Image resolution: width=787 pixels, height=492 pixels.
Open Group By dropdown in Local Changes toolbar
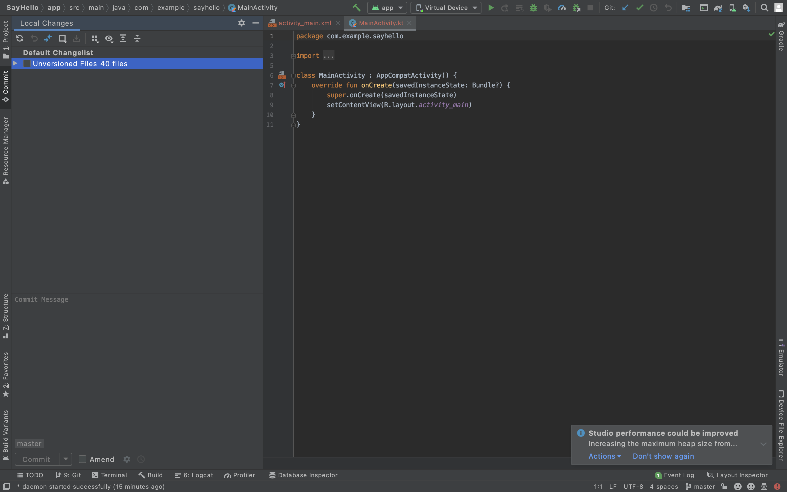[x=95, y=39]
